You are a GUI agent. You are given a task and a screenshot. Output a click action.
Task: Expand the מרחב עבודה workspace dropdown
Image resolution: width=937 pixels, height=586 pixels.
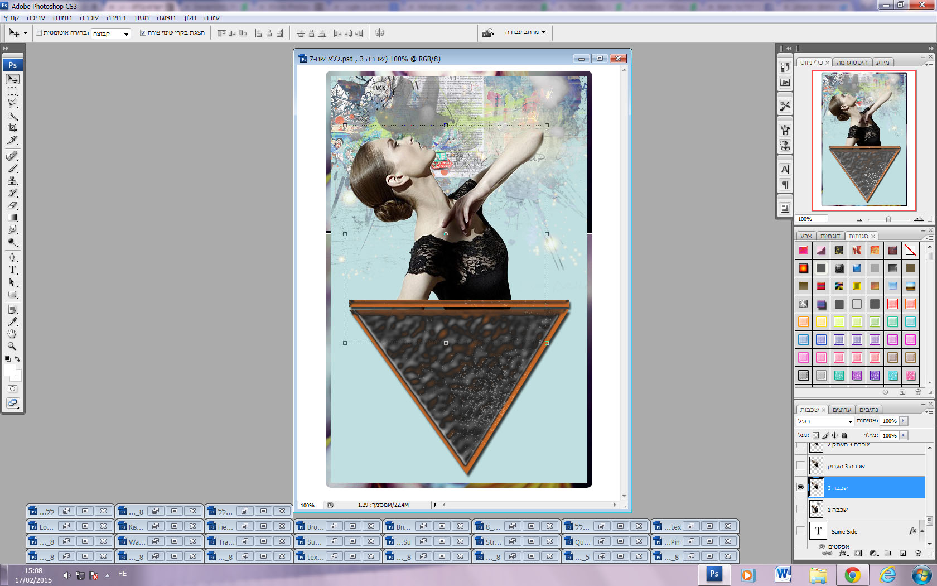[525, 32]
